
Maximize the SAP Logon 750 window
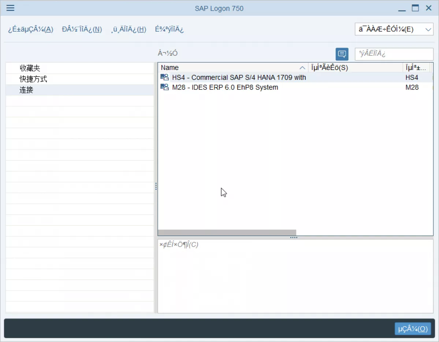coord(415,8)
